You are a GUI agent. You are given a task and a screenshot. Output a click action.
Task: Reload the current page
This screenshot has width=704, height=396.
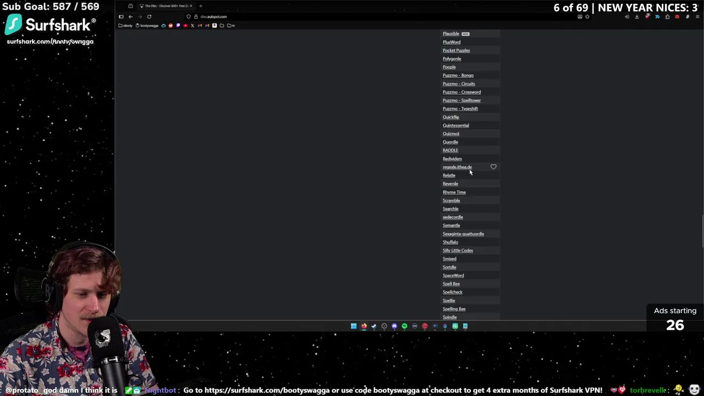(x=149, y=16)
